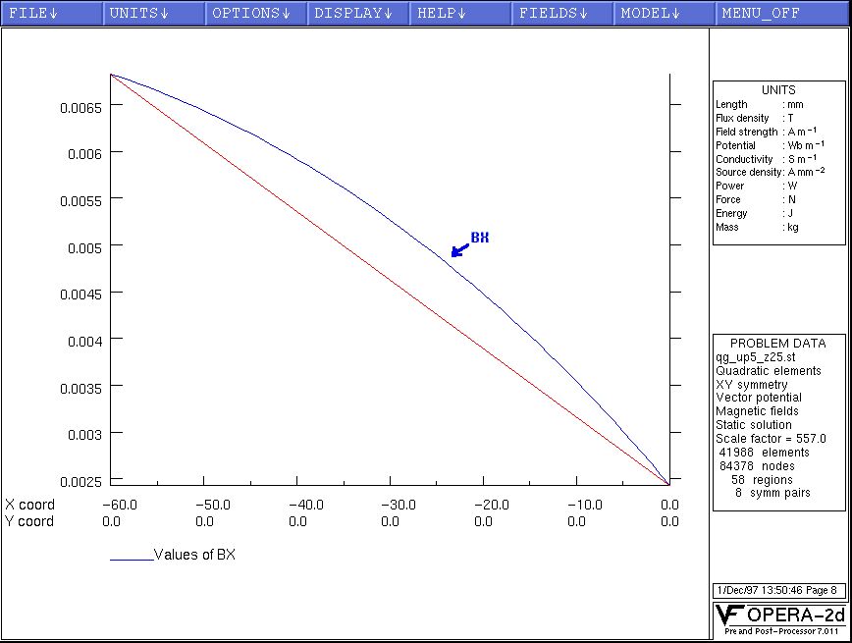The width and height of the screenshot is (852, 643).
Task: Click the 'Power : W' row
Action: pos(757,186)
